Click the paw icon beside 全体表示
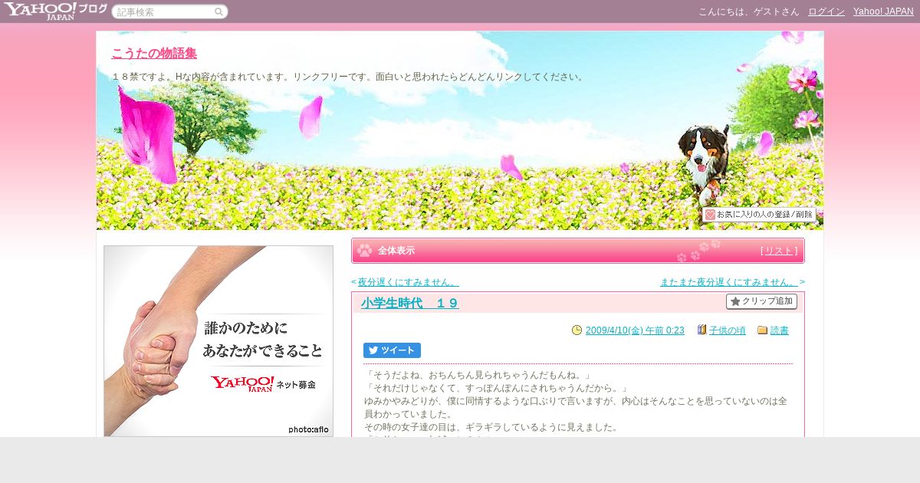 [x=364, y=250]
